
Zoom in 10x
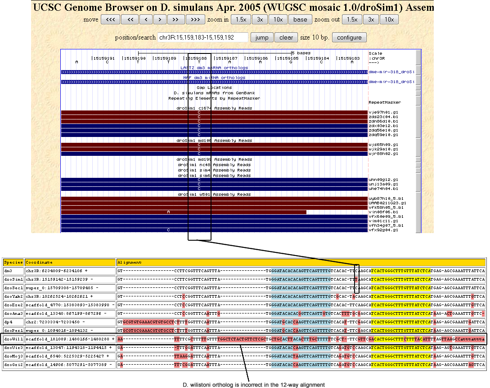(278, 19)
